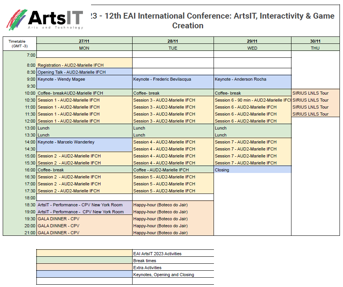Click the 30/11 date header
343x287 pixels.
click(x=315, y=41)
